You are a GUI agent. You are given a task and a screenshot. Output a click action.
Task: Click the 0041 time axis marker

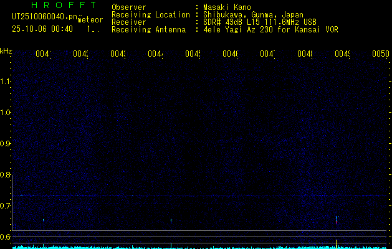click(43, 54)
